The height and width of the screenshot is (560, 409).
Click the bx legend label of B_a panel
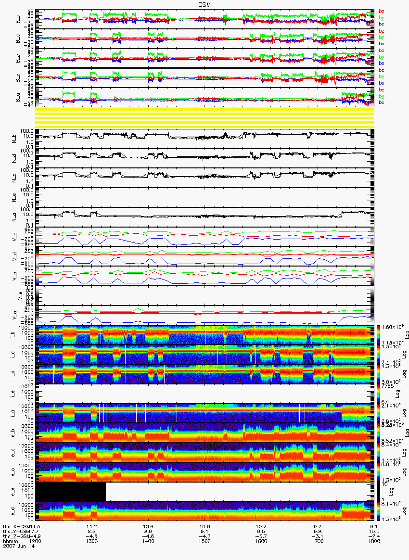point(382,102)
